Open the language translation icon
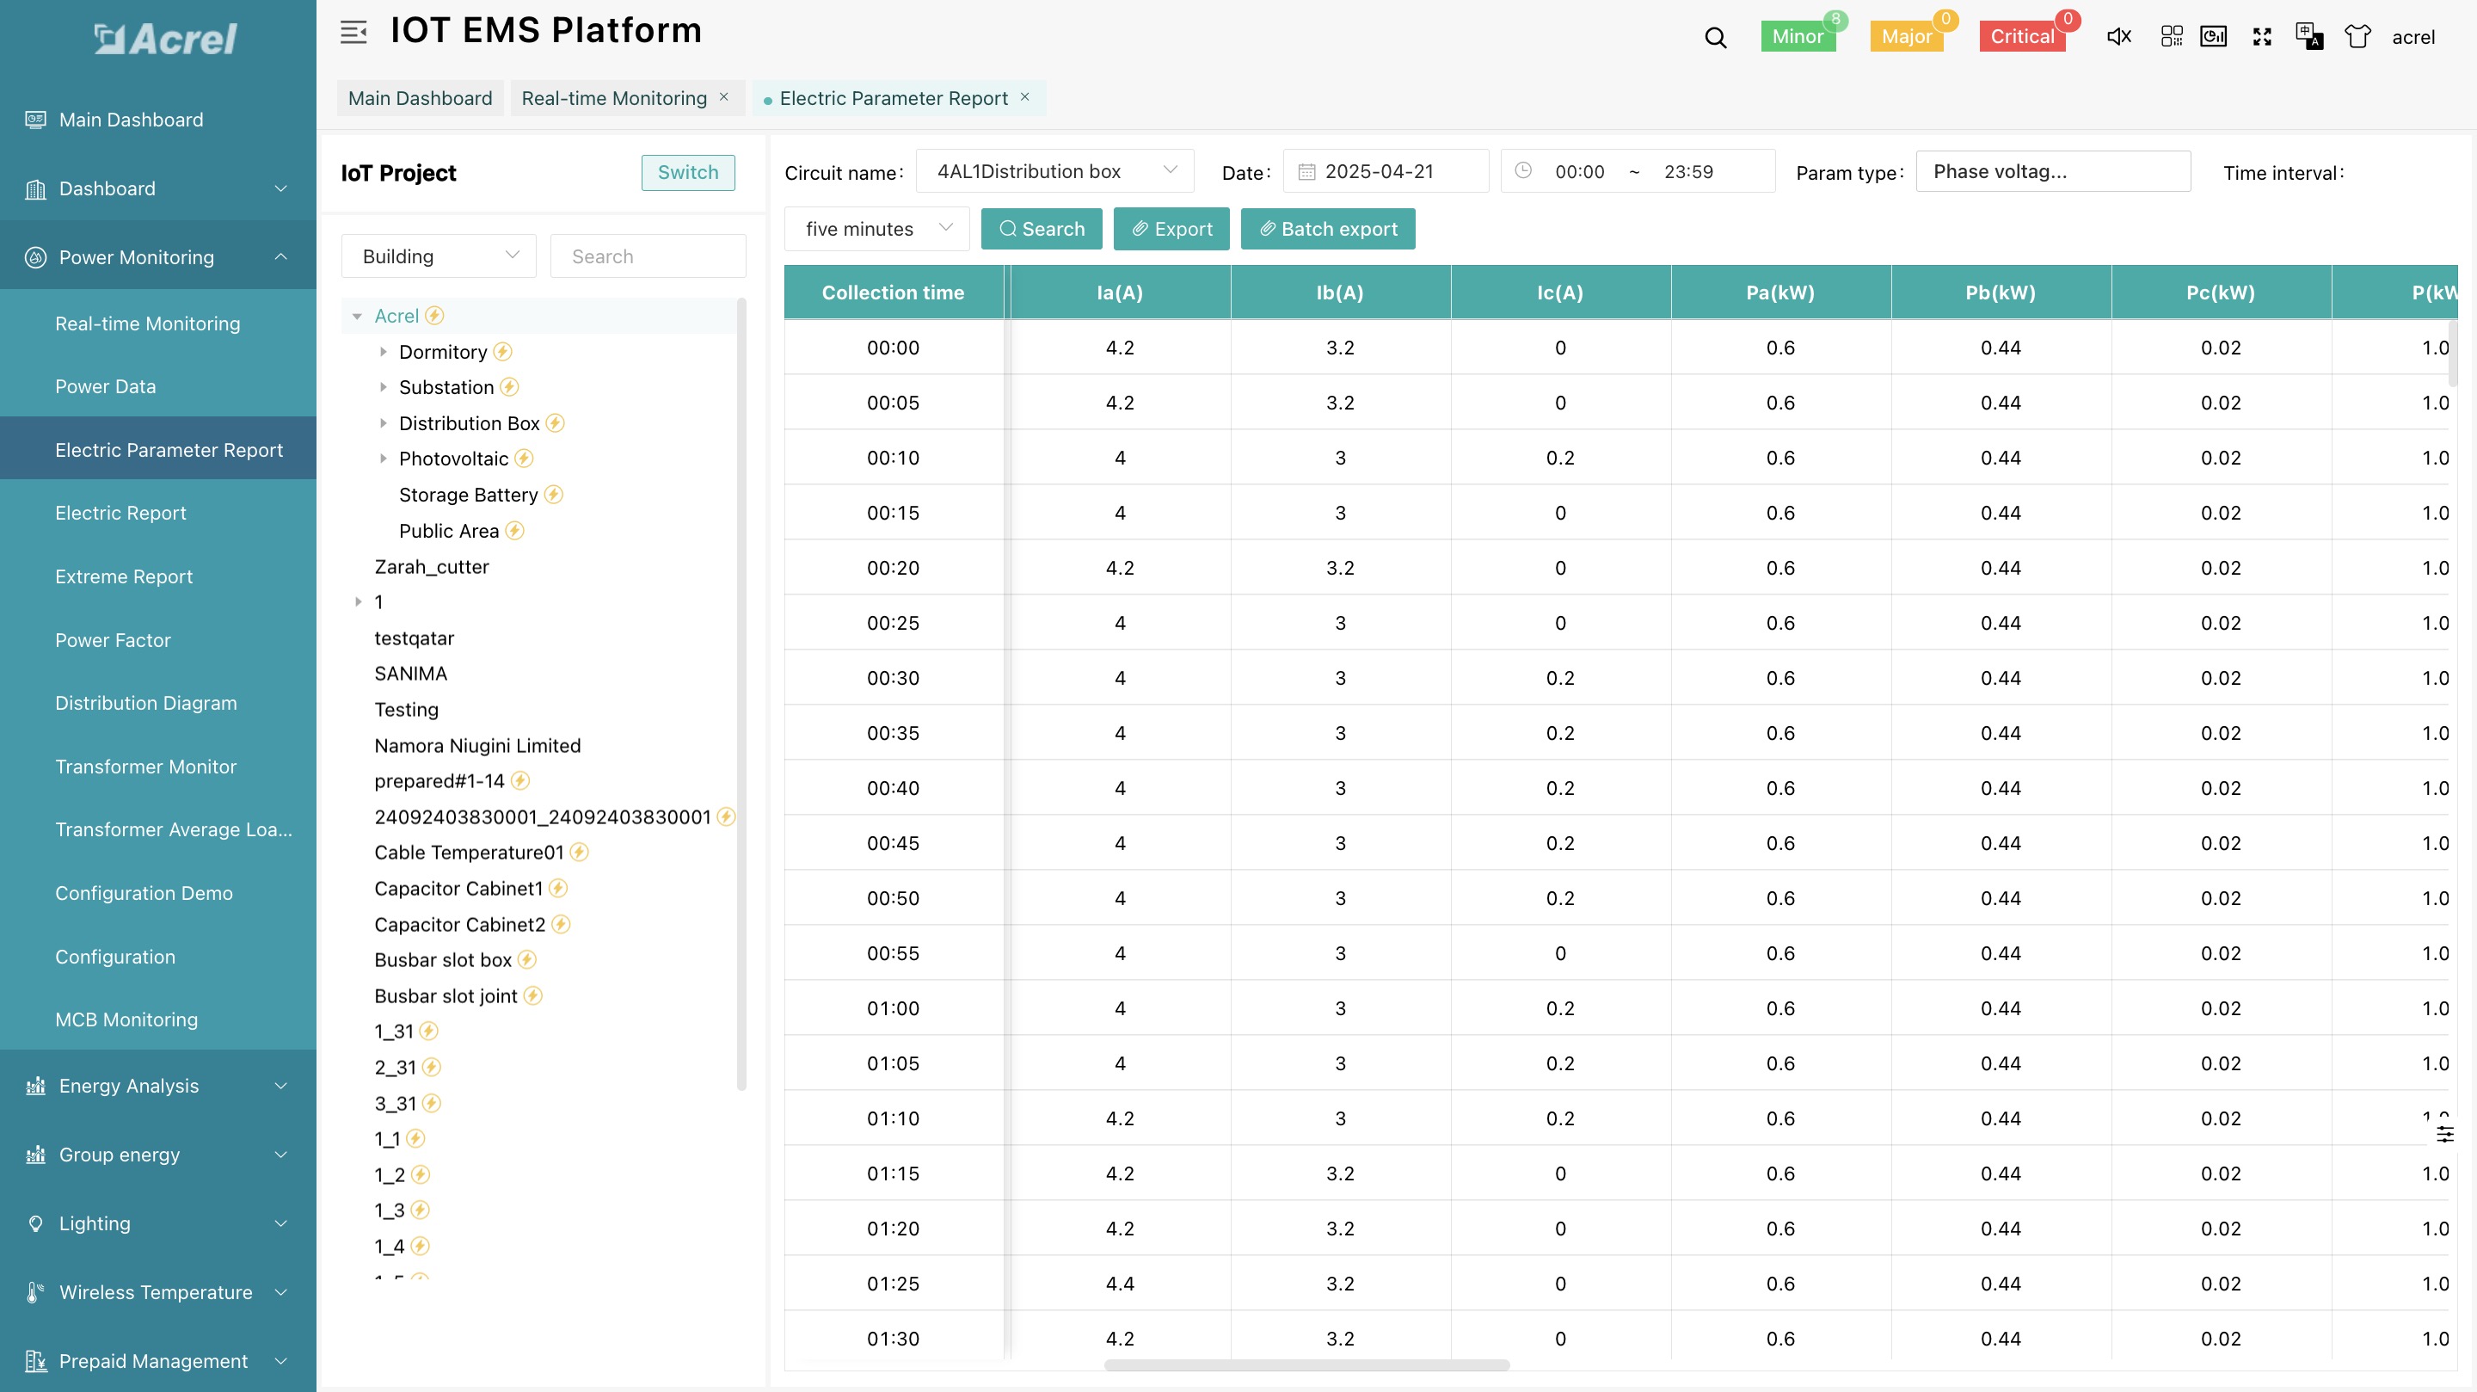This screenshot has width=2477, height=1392. pyautogui.click(x=2309, y=36)
